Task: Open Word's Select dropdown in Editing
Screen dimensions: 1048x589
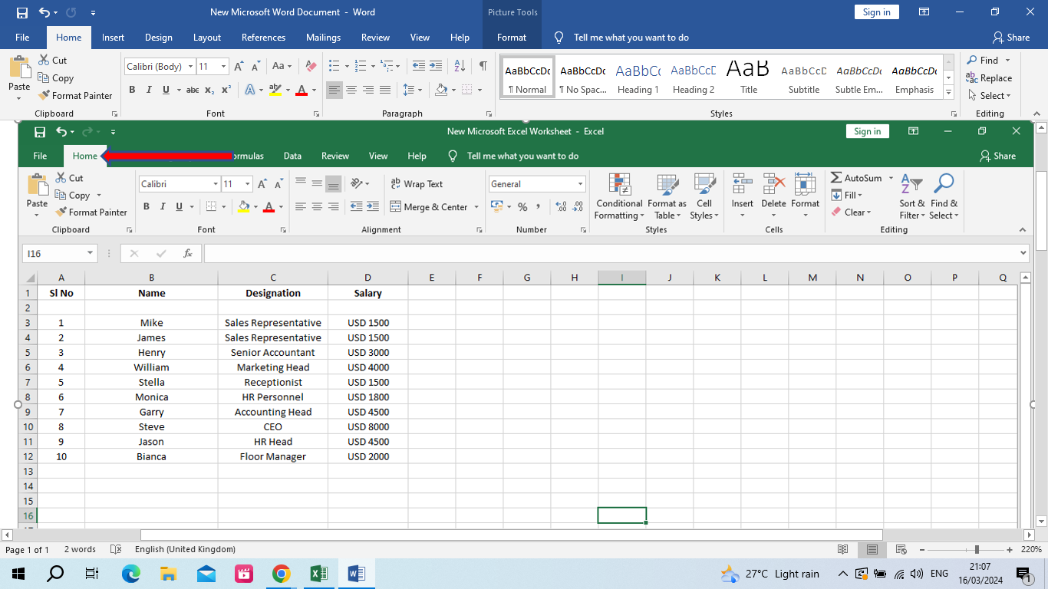Action: point(990,96)
